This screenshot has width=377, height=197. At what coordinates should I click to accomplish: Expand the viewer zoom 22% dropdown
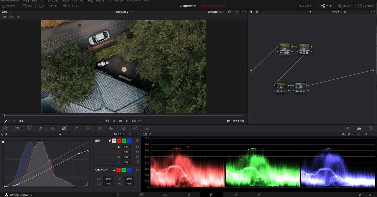[x=7, y=12]
